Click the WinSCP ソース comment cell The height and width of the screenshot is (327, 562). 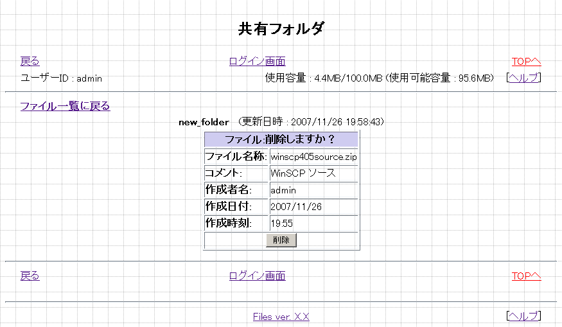coord(303,173)
